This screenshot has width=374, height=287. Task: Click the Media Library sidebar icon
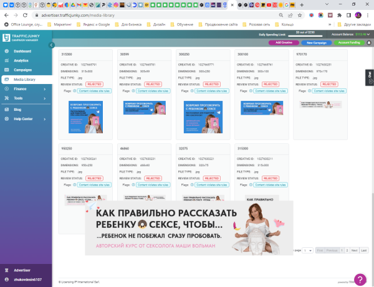pos(7,79)
